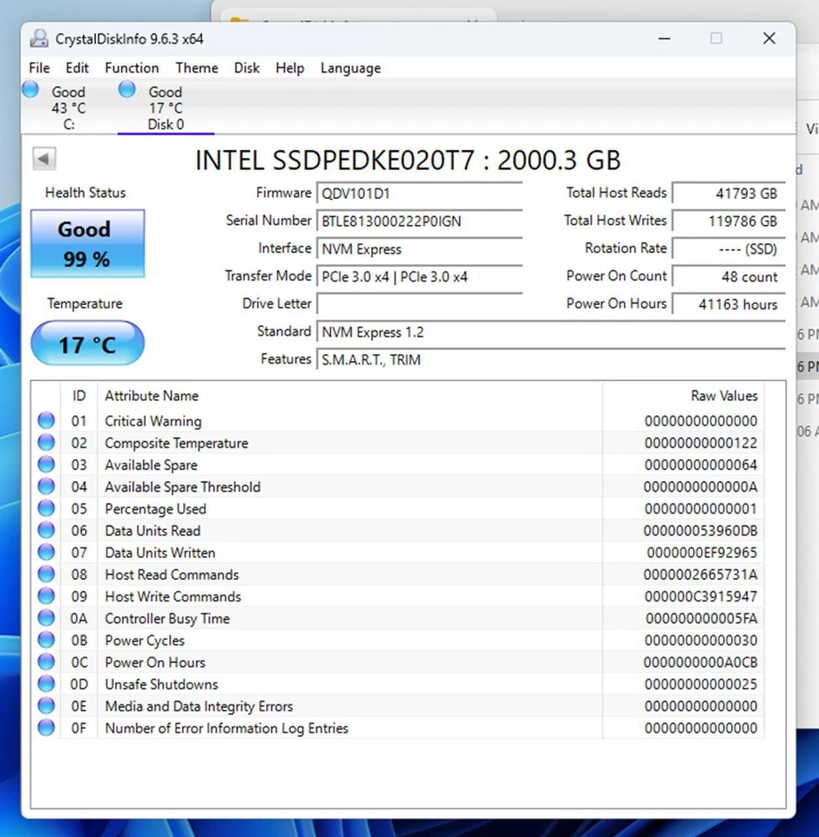Click the indicator beside Power Cycles
The height and width of the screenshot is (837, 819).
pos(45,639)
